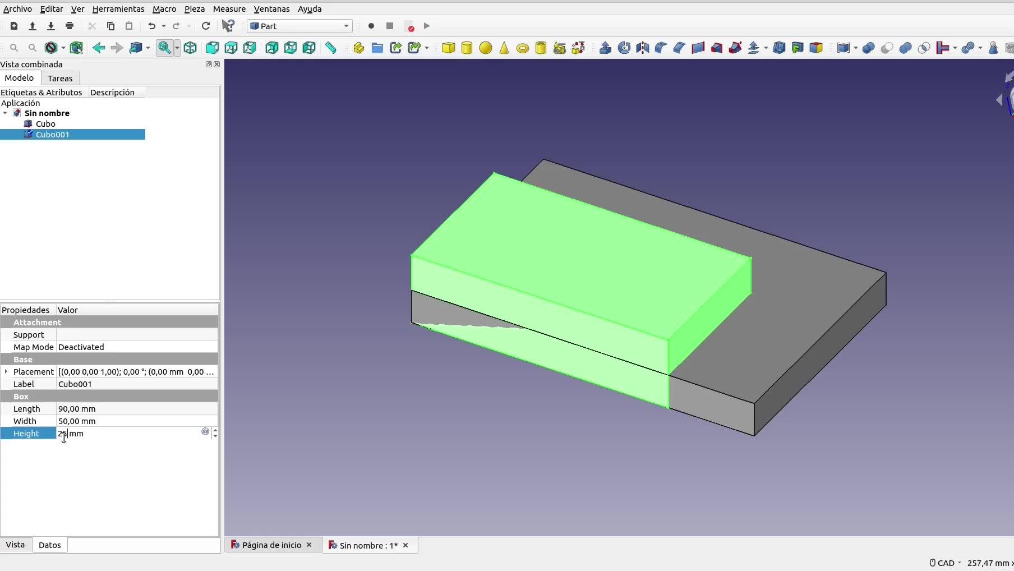Viewport: 1014px width, 571px height.
Task: Create a box with the yellow cube icon
Action: [x=448, y=48]
